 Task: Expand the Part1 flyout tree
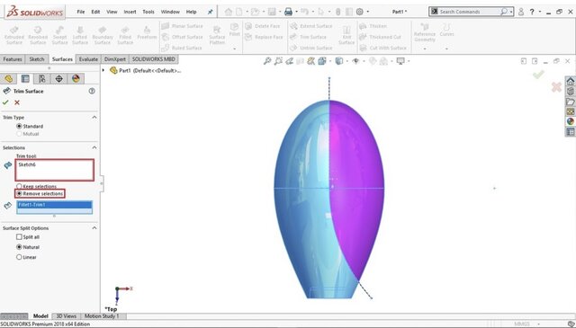(x=103, y=70)
